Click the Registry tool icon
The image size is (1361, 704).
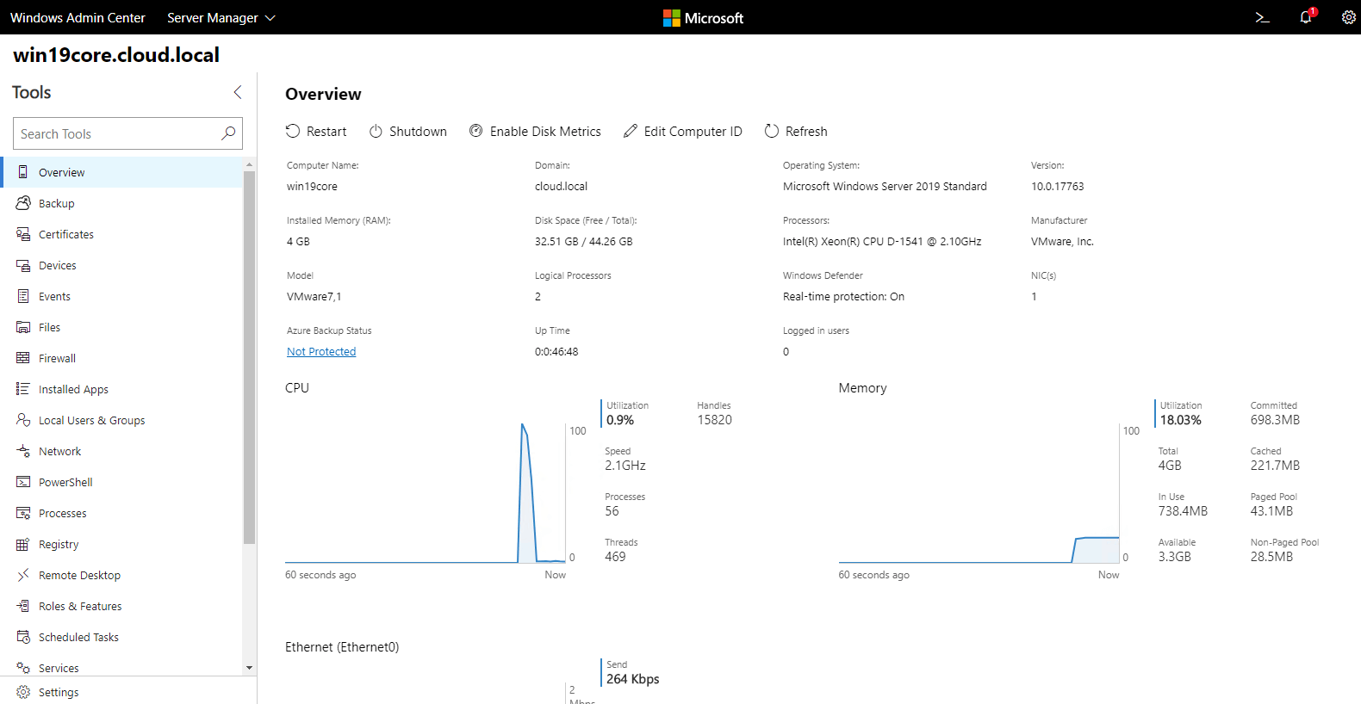[x=23, y=544]
